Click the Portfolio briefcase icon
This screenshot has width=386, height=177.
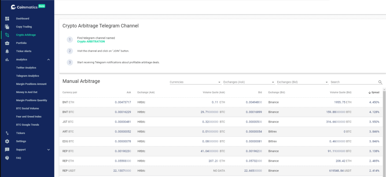(x=7, y=43)
